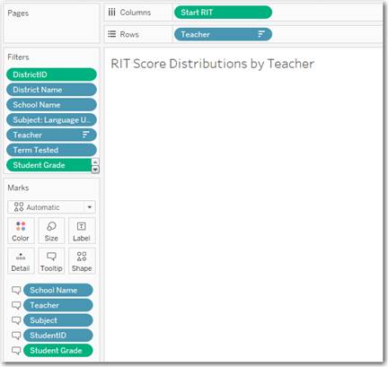388x367 pixels.
Task: Open the Shape marks card
Action: (x=82, y=261)
